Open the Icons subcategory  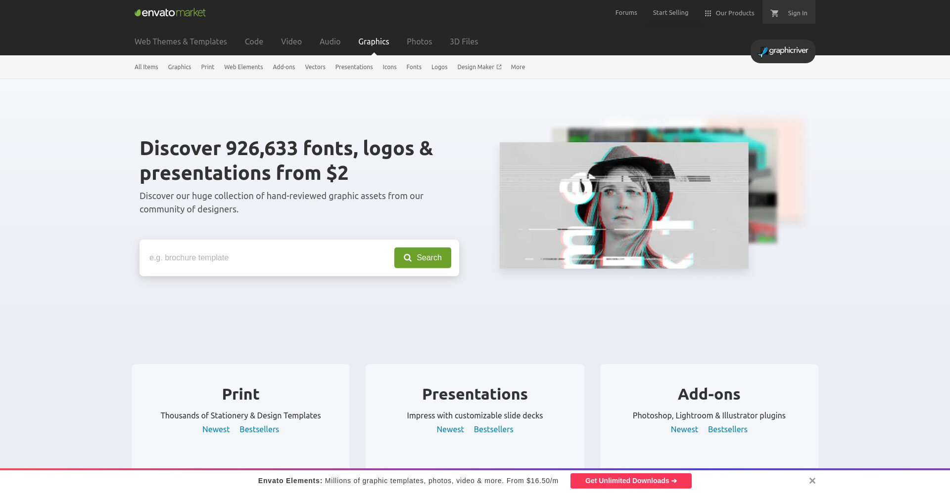[389, 67]
